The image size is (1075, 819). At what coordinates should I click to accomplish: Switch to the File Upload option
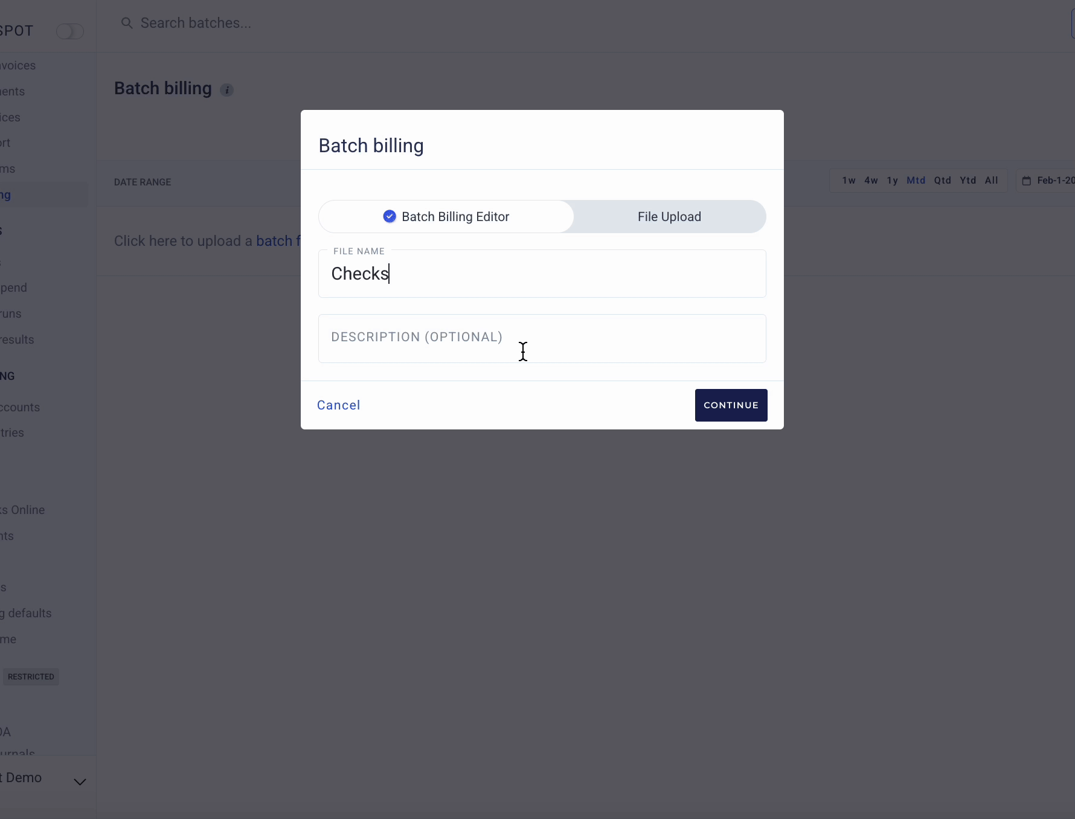669,216
